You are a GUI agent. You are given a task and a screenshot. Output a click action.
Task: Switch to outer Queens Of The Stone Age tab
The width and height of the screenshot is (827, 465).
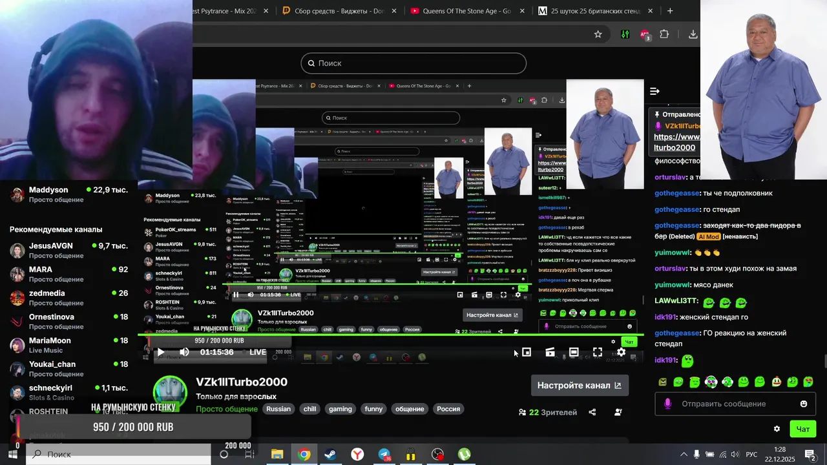coord(468,11)
